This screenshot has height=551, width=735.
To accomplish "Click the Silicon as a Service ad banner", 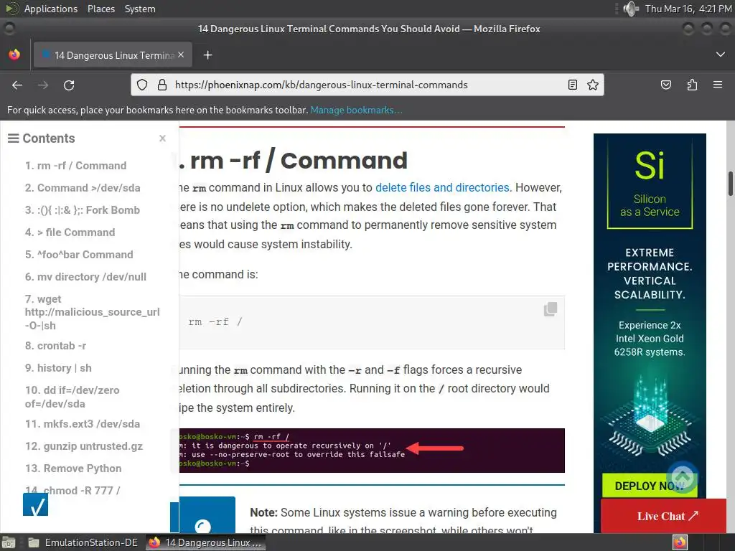I will [x=650, y=333].
